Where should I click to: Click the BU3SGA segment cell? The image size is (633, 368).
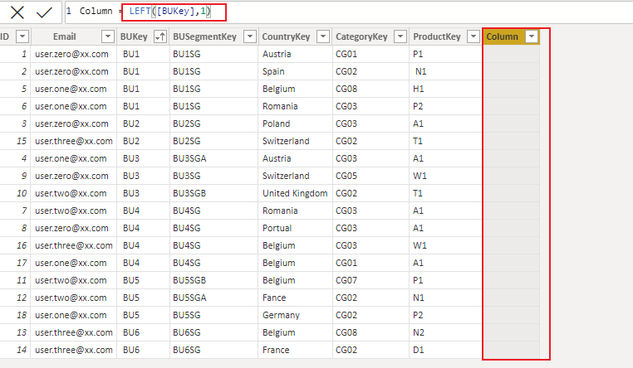tap(213, 158)
